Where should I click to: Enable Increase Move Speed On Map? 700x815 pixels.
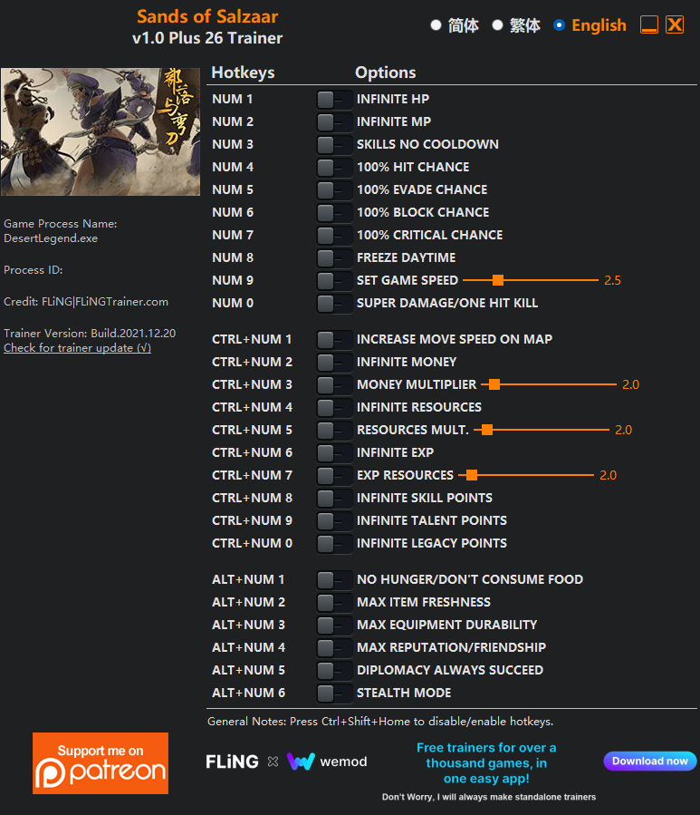[334, 339]
